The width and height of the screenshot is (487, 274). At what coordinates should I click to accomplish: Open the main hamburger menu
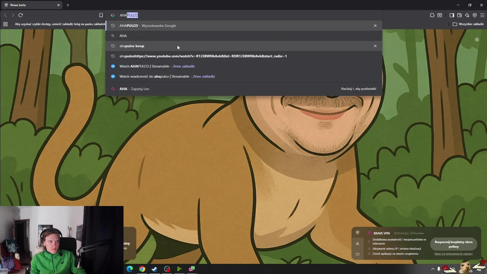482,15
